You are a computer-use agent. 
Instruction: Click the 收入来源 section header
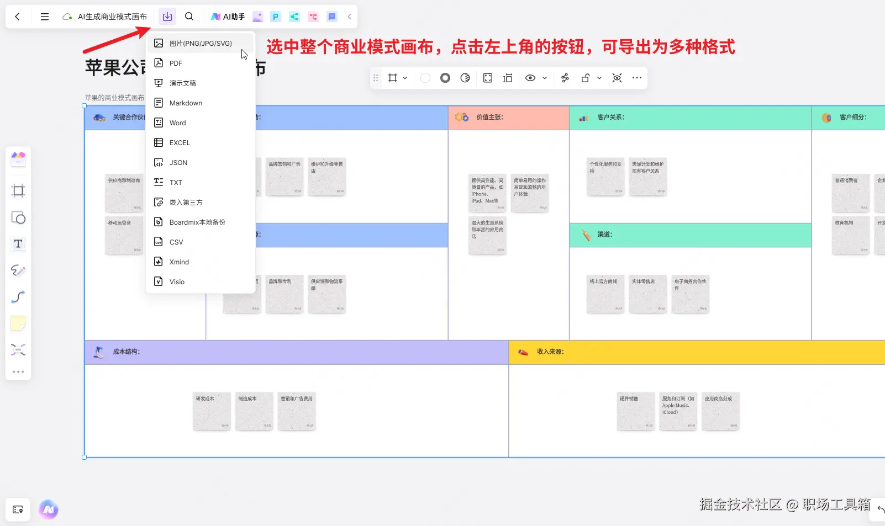(697, 352)
